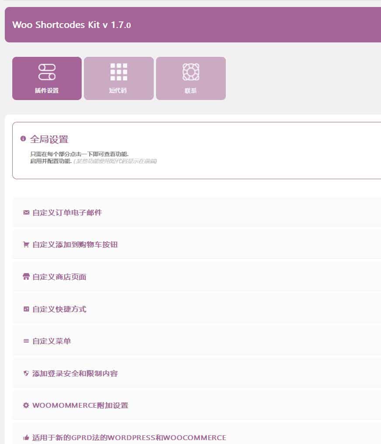Open the 插件设置 plugin settings tab
Viewport: 381px width, 444px height.
coord(47,78)
